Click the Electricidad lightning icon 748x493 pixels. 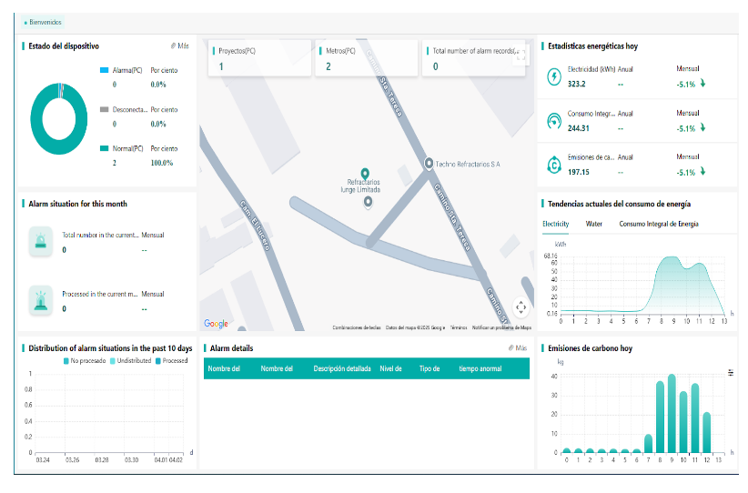pos(554,76)
